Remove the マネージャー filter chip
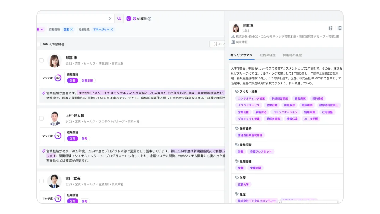The image size is (380, 214). point(112,29)
